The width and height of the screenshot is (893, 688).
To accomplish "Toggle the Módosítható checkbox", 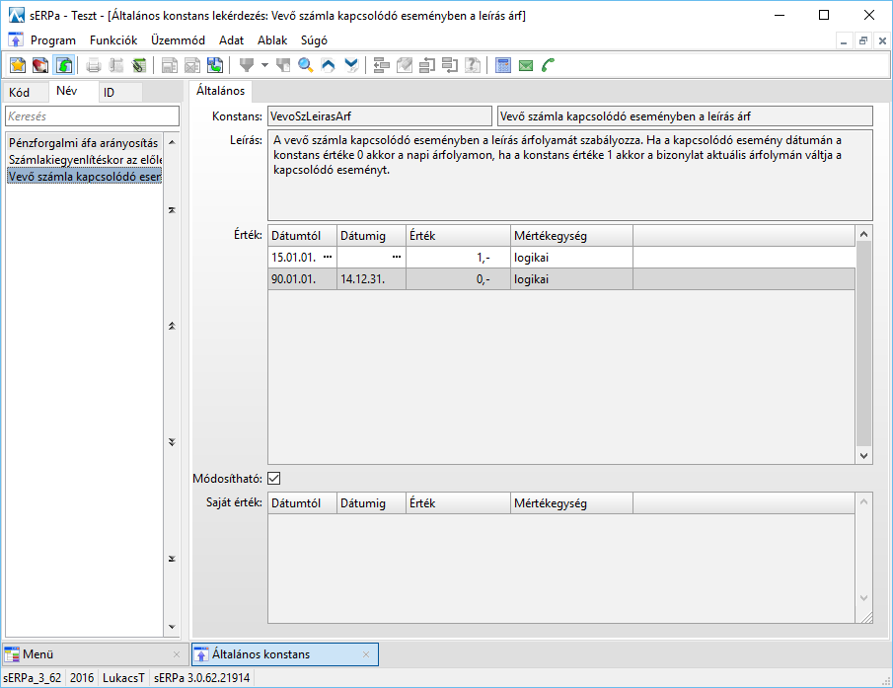I will [x=274, y=479].
